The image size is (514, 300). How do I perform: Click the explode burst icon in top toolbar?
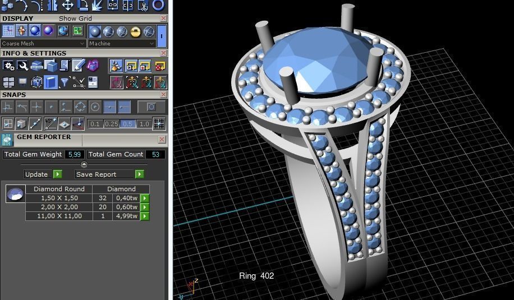(x=98, y=5)
